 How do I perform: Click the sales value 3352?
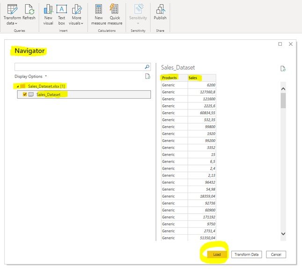pos(211,147)
